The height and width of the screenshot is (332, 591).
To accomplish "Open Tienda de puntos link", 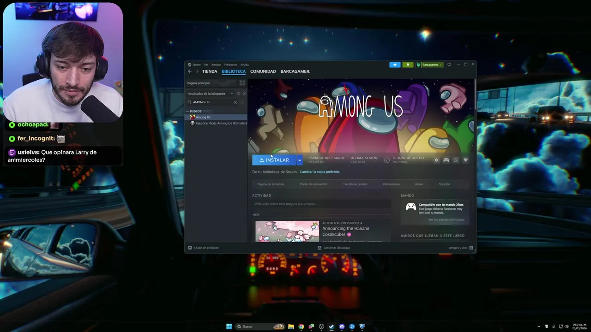I will [x=355, y=184].
